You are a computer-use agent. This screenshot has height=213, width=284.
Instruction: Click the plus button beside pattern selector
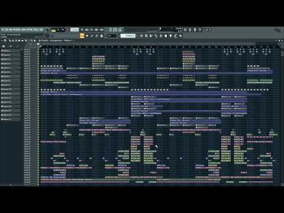click(x=119, y=35)
